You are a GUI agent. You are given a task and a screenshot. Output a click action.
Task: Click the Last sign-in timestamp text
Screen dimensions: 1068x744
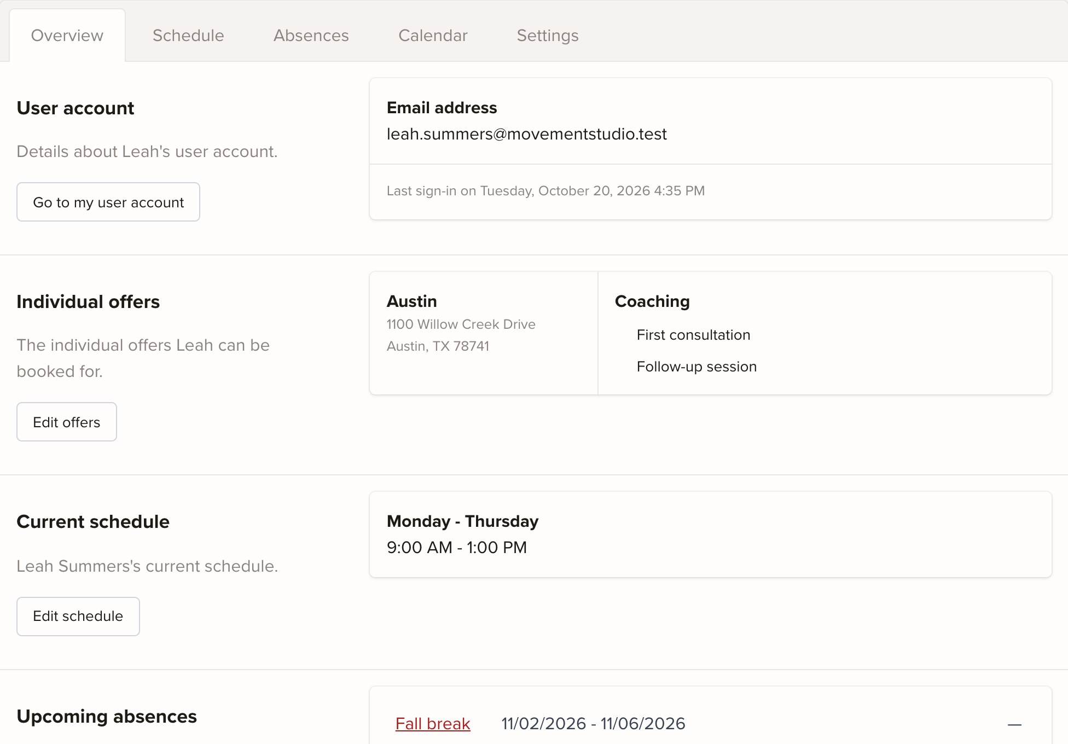pyautogui.click(x=545, y=191)
